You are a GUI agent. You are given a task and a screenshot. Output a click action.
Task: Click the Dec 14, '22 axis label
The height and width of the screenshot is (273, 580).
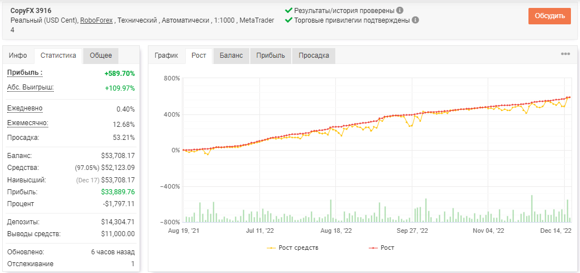556,231
